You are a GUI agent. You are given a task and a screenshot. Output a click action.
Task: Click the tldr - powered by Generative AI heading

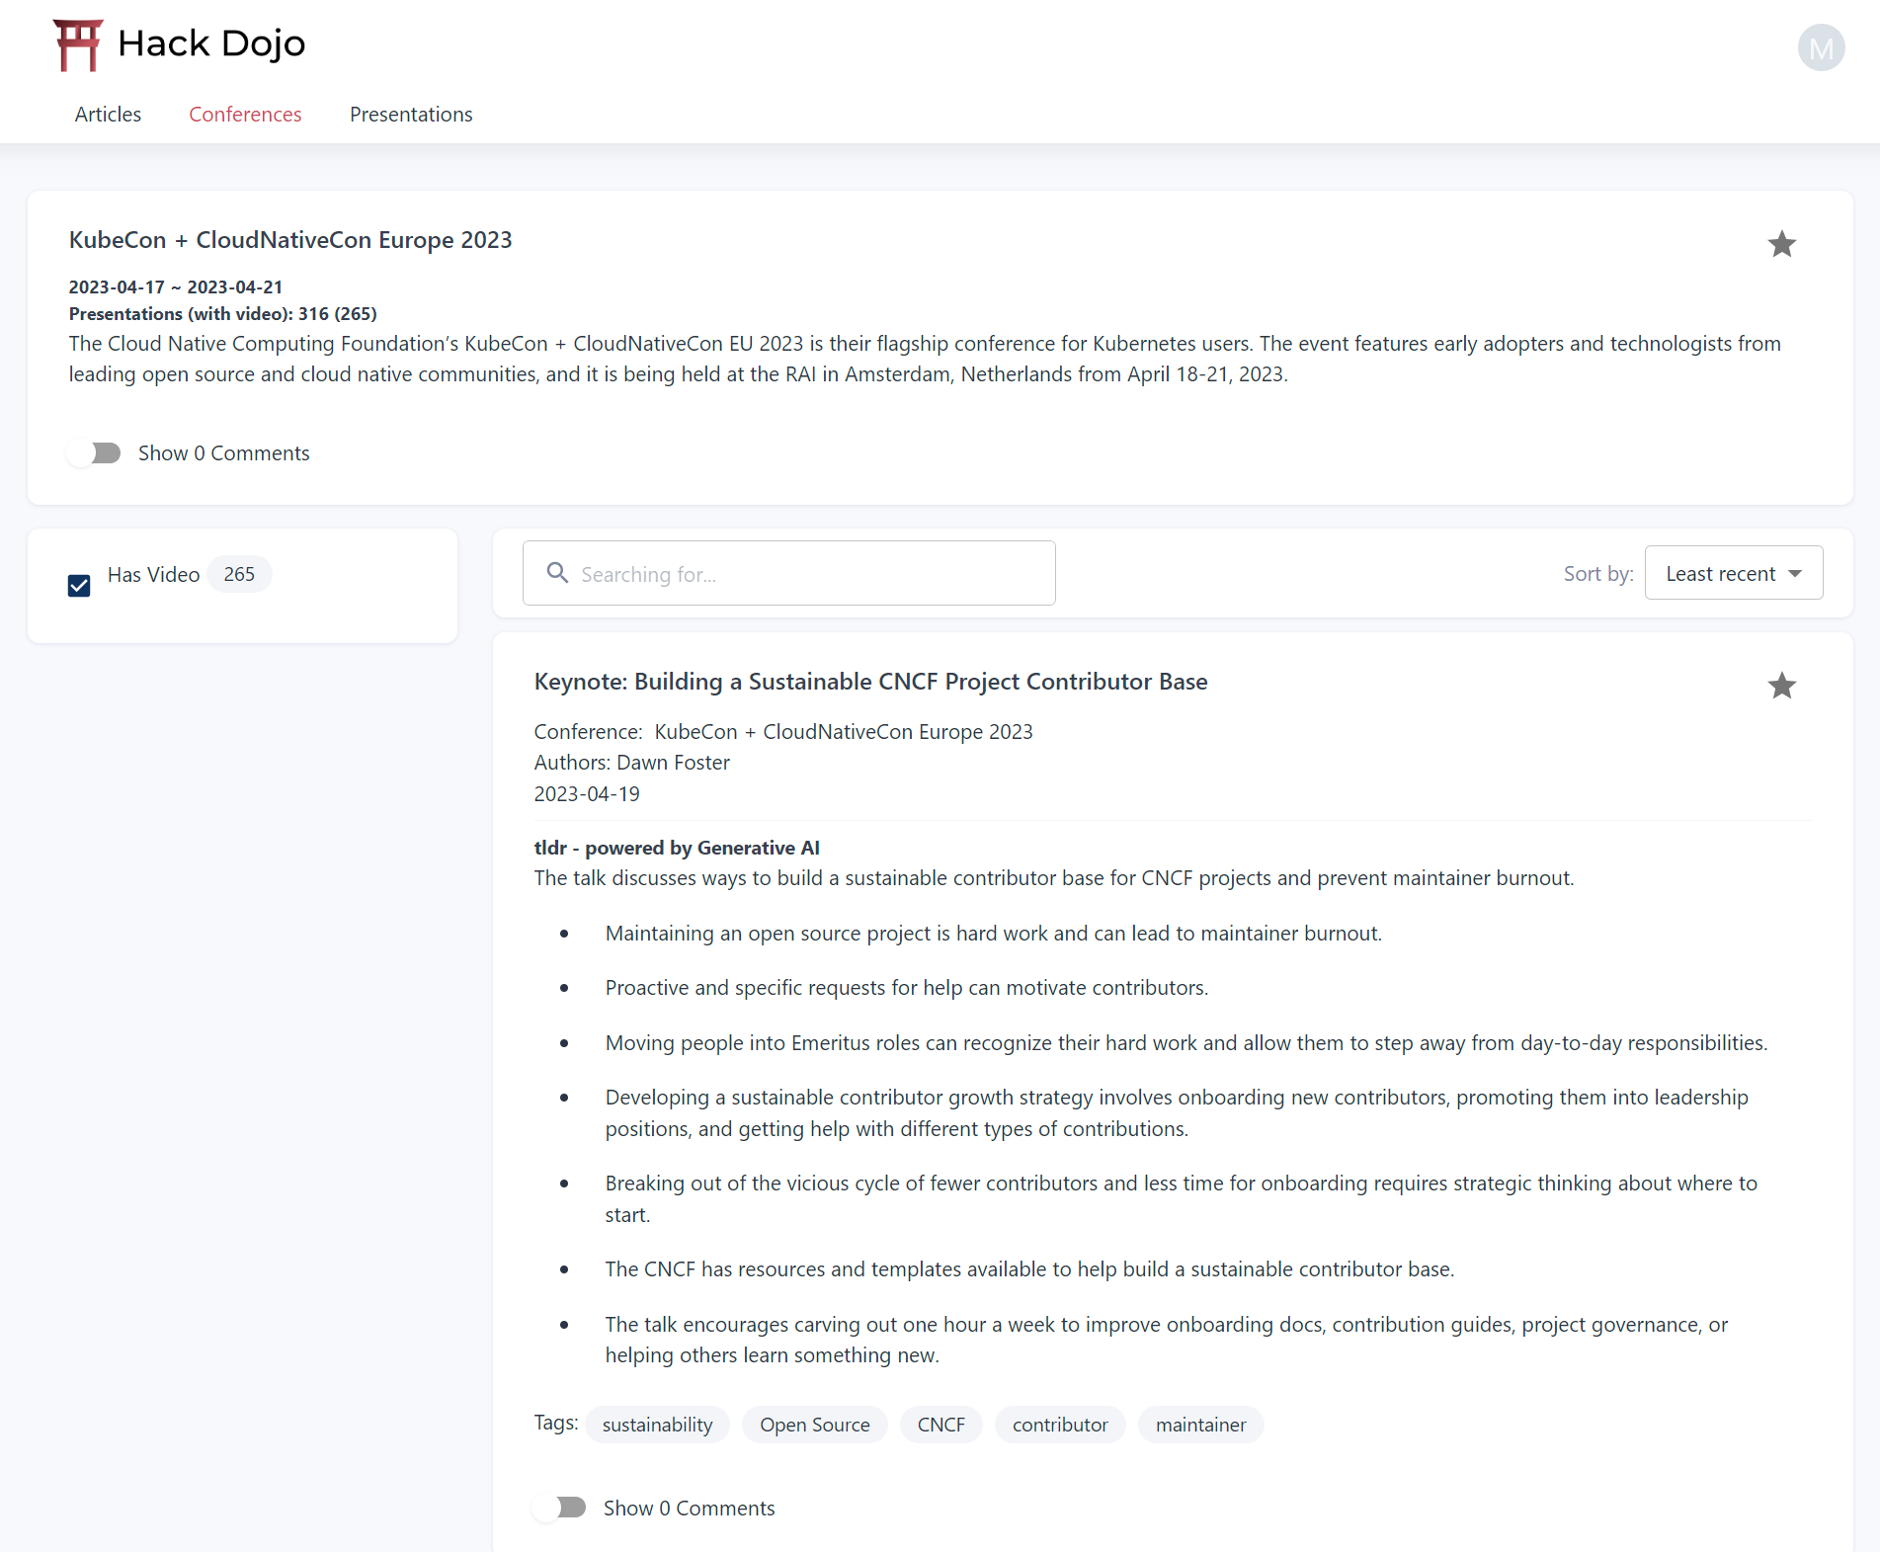coord(677,848)
